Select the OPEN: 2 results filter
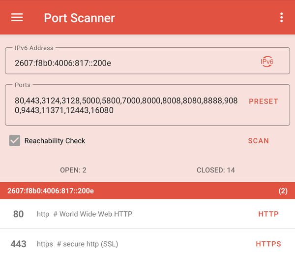This screenshot has width=295, height=262. tap(73, 170)
